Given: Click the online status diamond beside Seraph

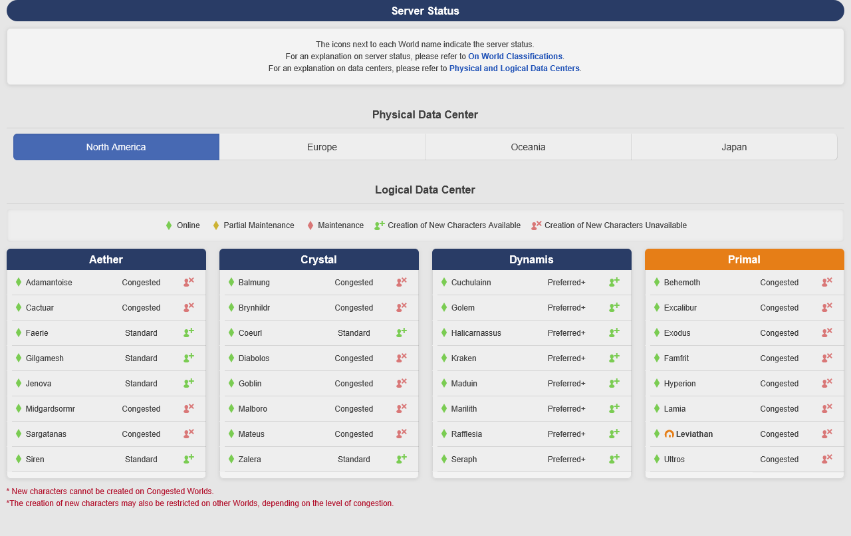Looking at the screenshot, I should 444,459.
